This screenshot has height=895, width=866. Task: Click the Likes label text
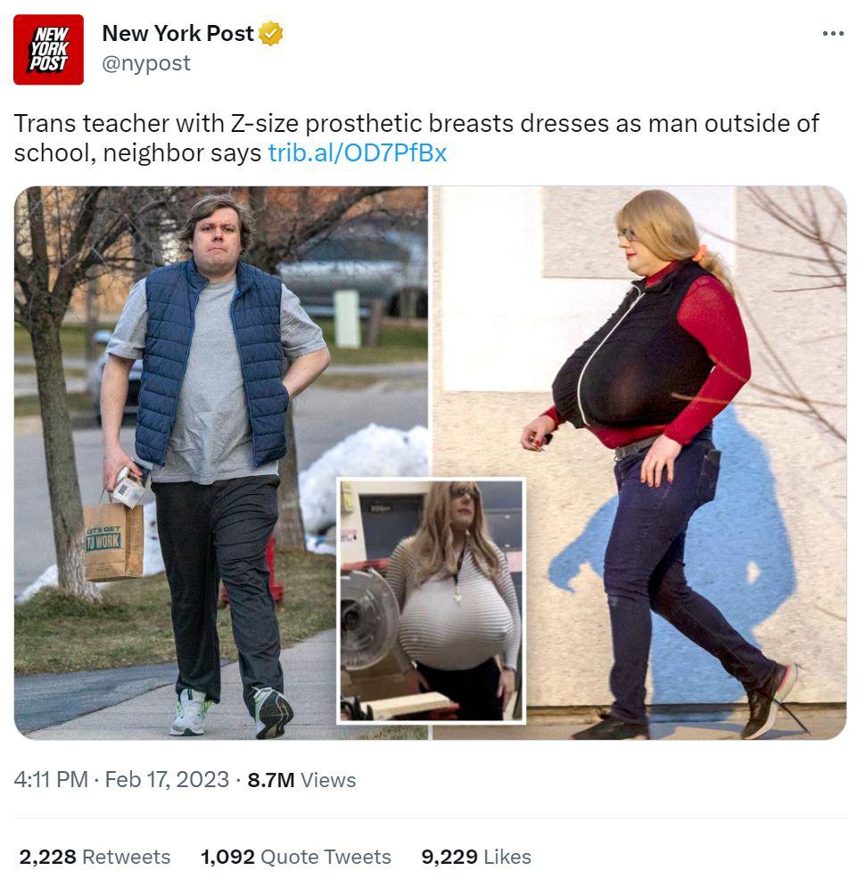[507, 857]
